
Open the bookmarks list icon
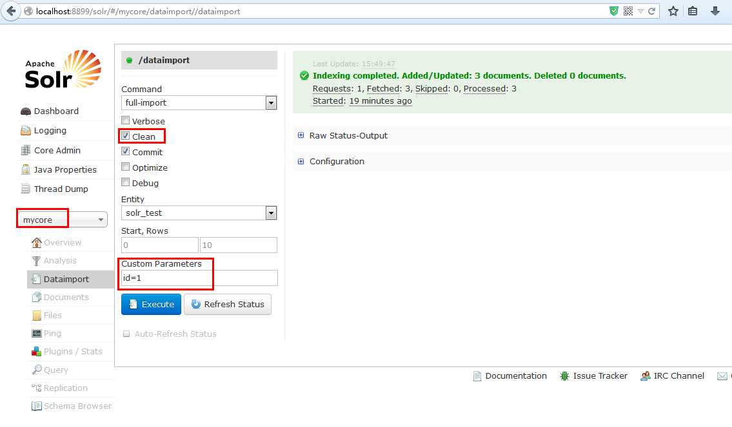tap(693, 11)
